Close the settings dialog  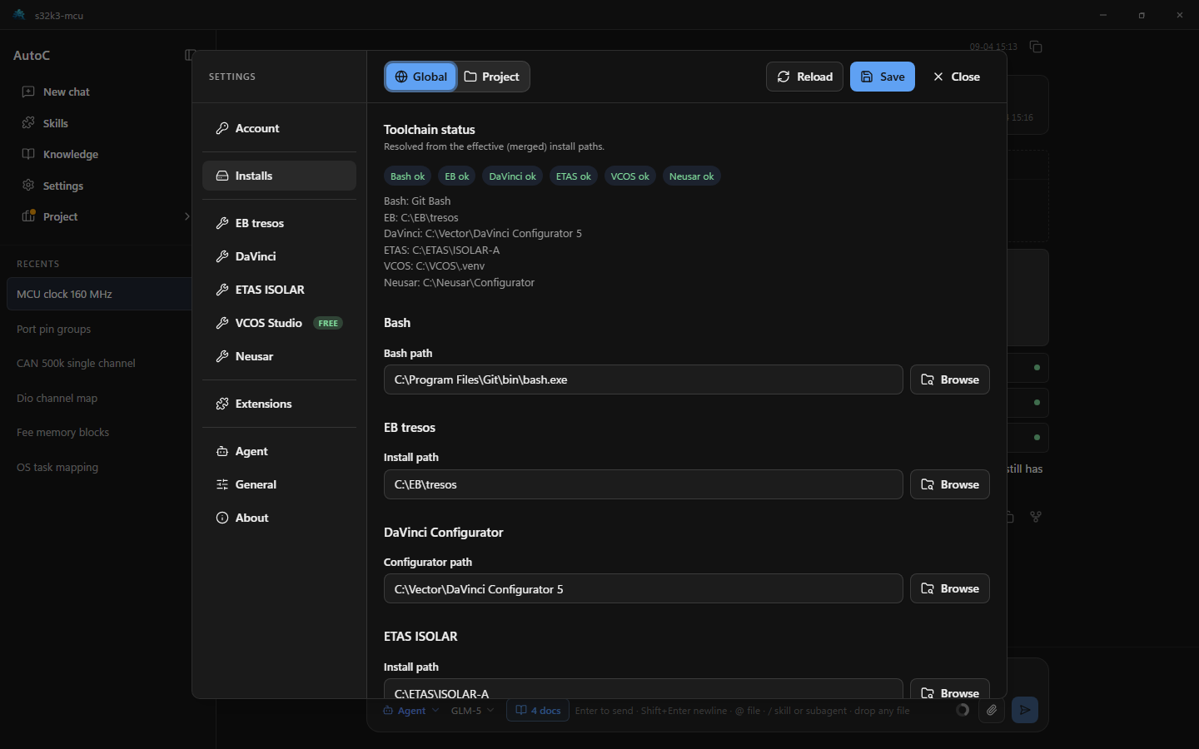coord(956,77)
